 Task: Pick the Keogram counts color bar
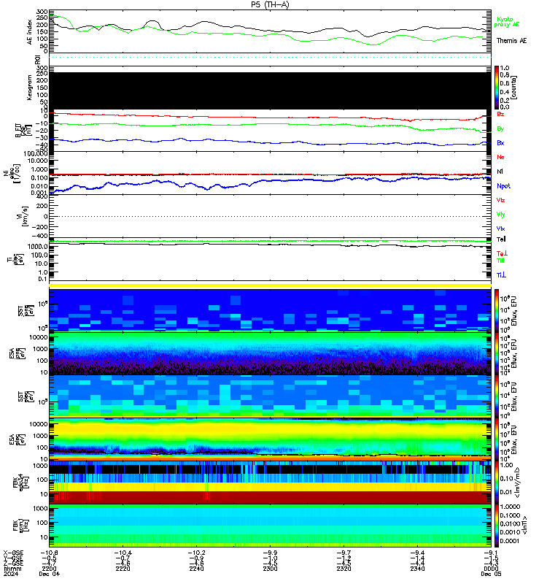pyautogui.click(x=497, y=87)
